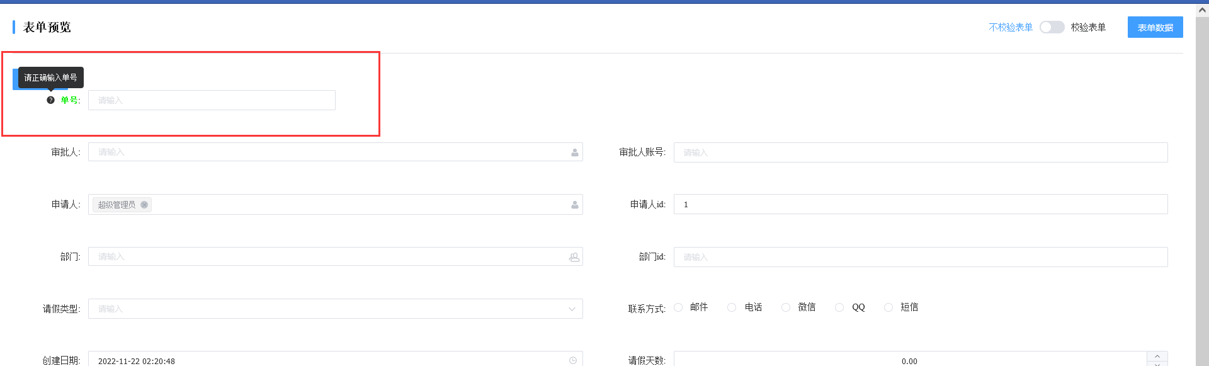Click the user picker icon in 申请人 field
1209x366 pixels.
click(574, 205)
